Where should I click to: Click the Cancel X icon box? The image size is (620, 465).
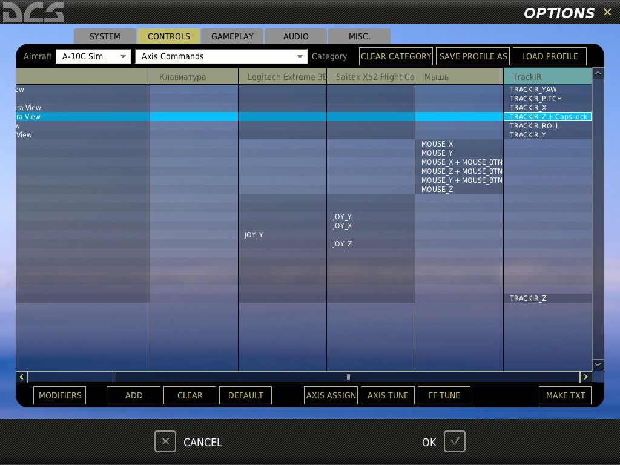click(x=165, y=441)
